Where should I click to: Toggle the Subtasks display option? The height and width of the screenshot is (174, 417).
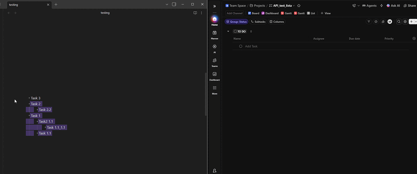click(258, 22)
